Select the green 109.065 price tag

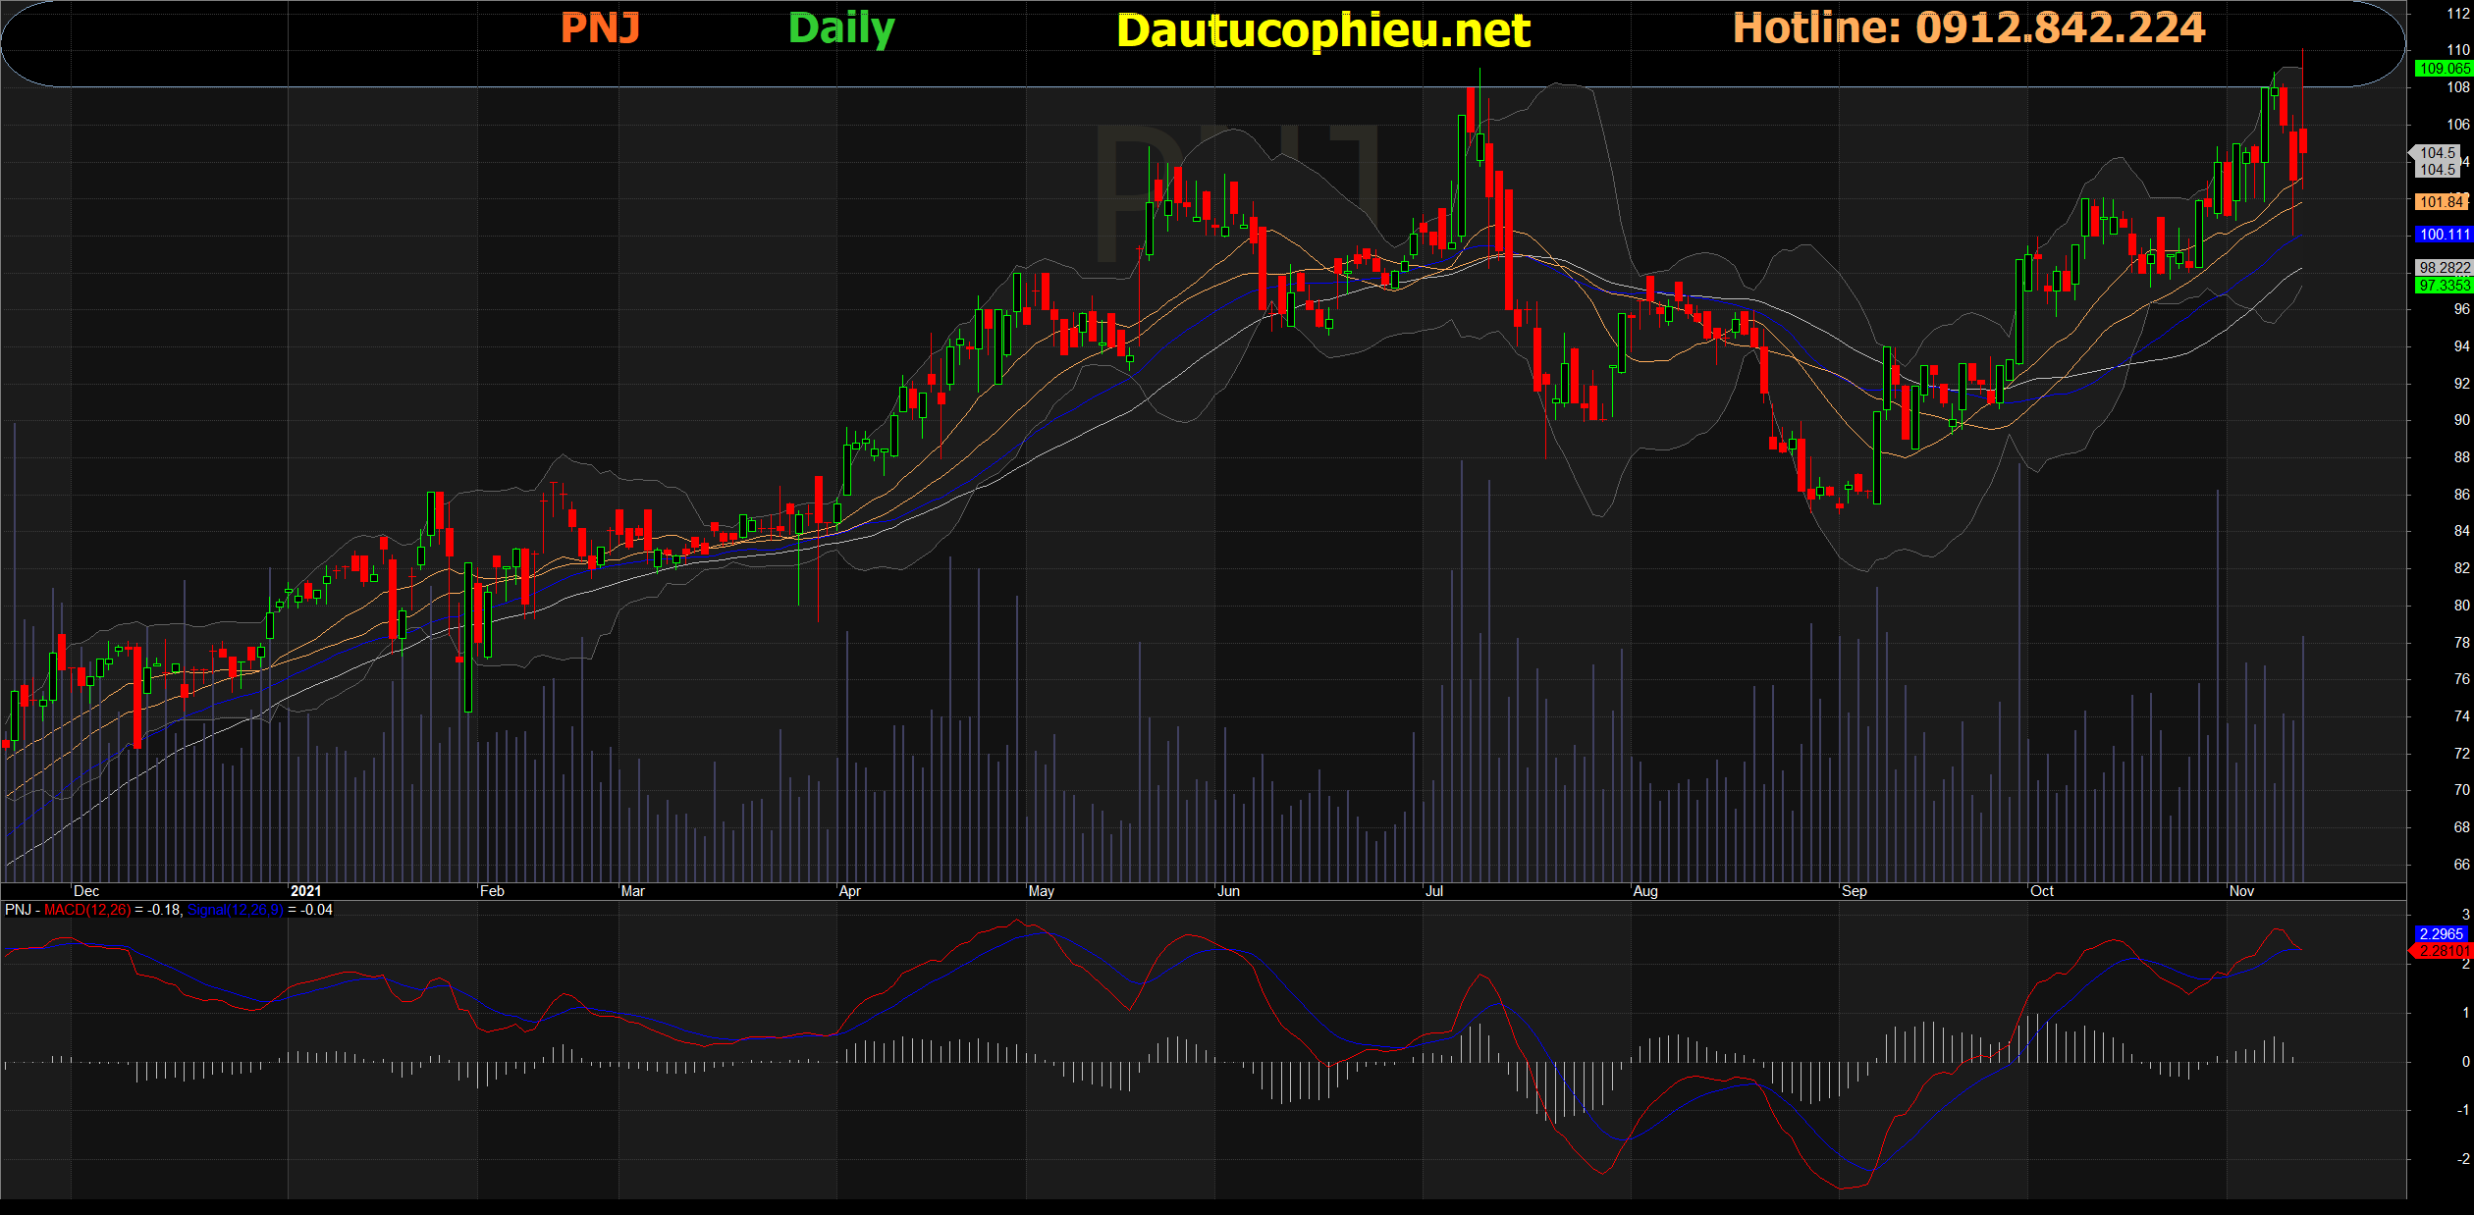(2443, 69)
